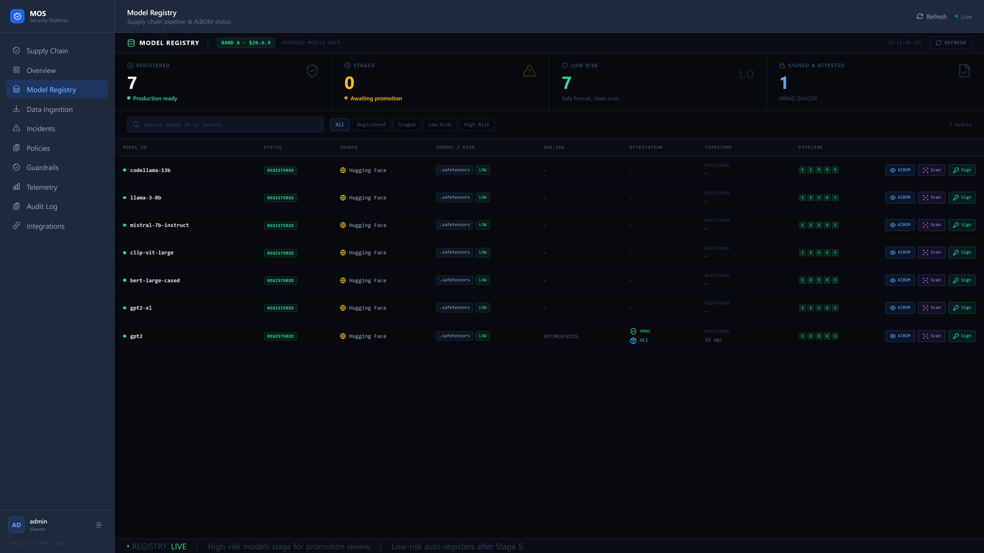The height and width of the screenshot is (553, 984).
Task: View AIBOM for mistral-7b-instruct
Action: coord(900,225)
